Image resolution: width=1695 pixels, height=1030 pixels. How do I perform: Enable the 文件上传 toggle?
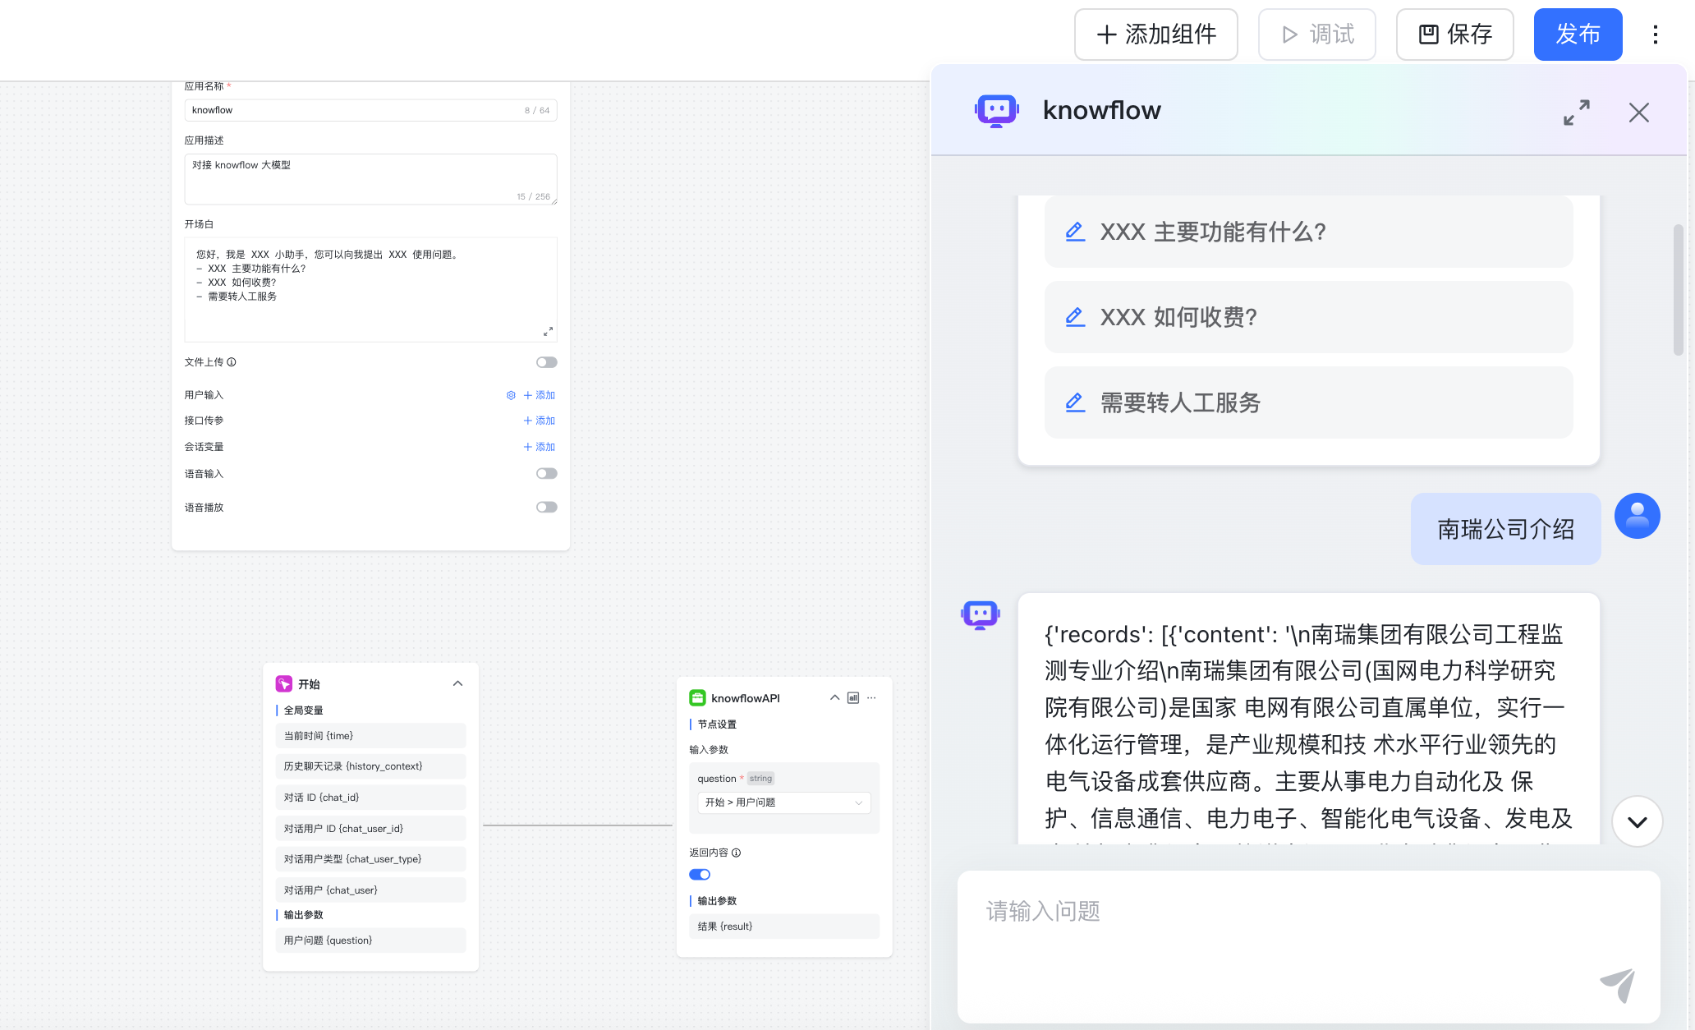[546, 362]
